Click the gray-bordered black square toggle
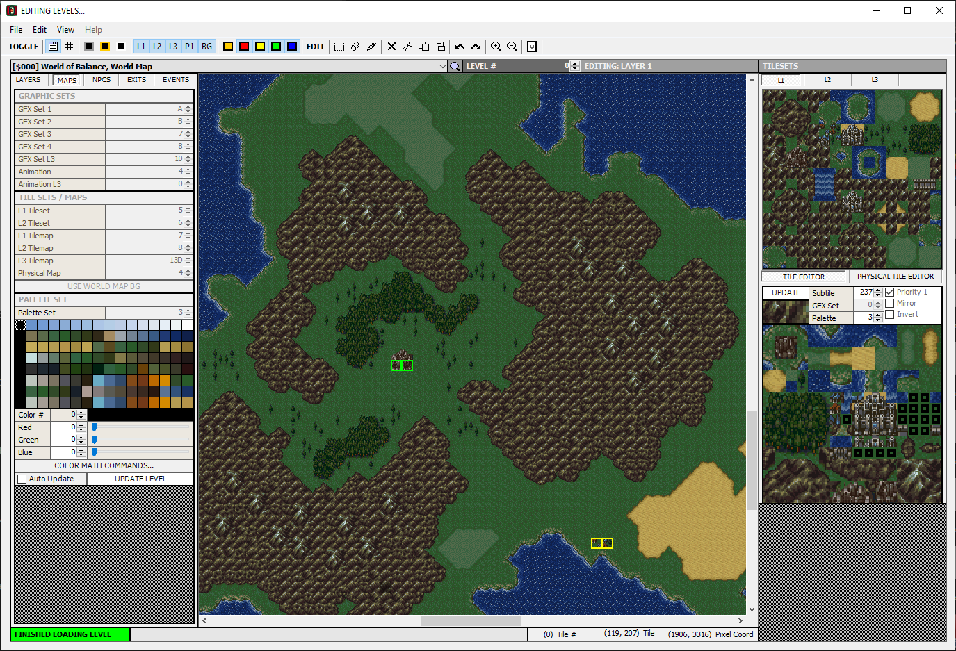This screenshot has width=956, height=651. [x=89, y=47]
